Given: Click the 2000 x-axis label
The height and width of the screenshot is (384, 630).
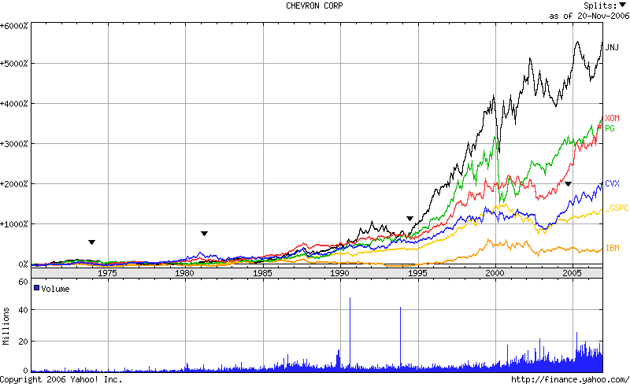Looking at the screenshot, I should [x=495, y=273].
